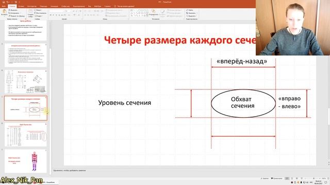330x185 pixels.
Task: Open the Design (Конструктор) ribbon tab
Action: [32, 6]
